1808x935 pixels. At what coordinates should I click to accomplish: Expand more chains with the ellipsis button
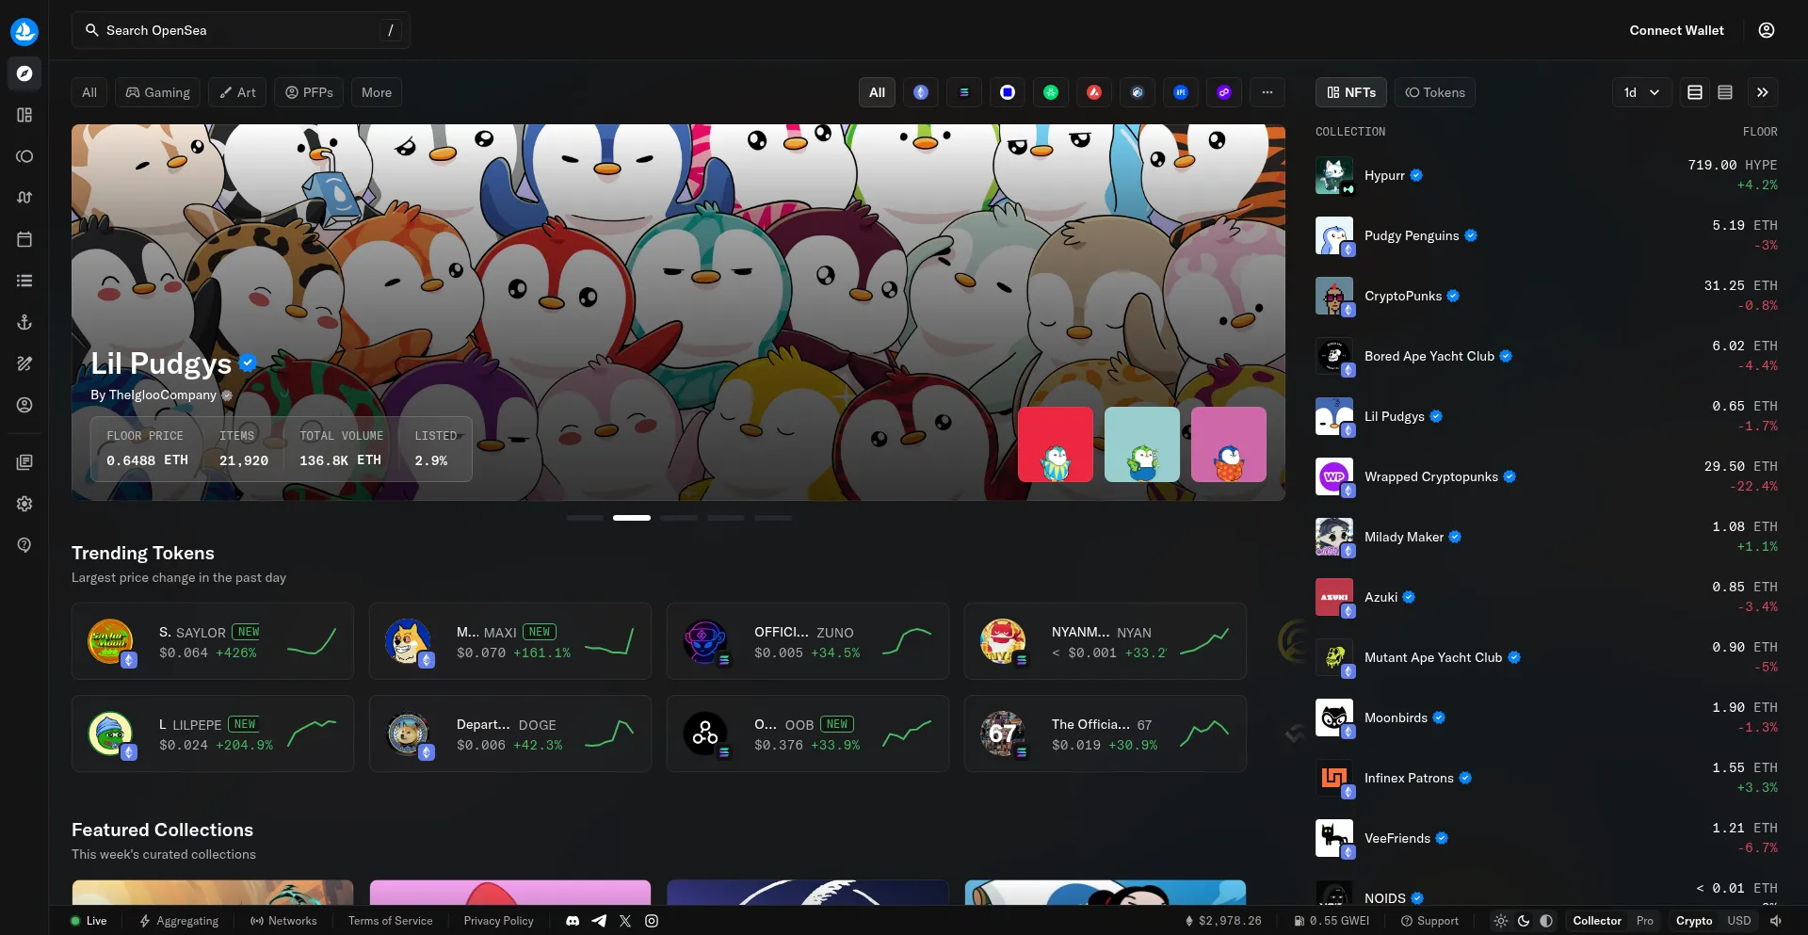click(1267, 92)
